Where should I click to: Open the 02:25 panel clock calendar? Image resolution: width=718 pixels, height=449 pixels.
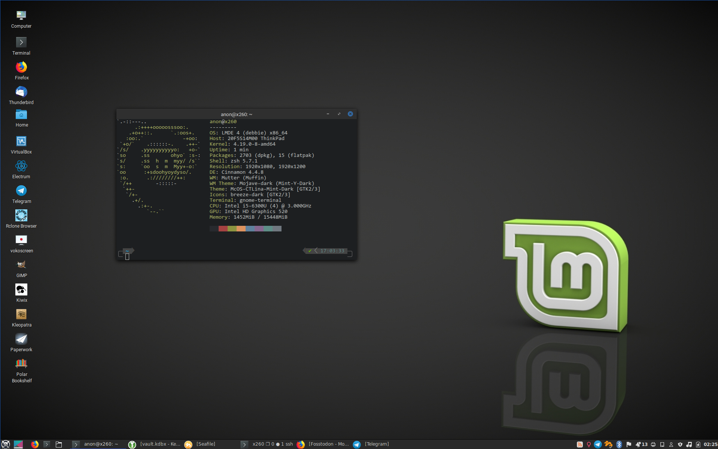(x=711, y=445)
